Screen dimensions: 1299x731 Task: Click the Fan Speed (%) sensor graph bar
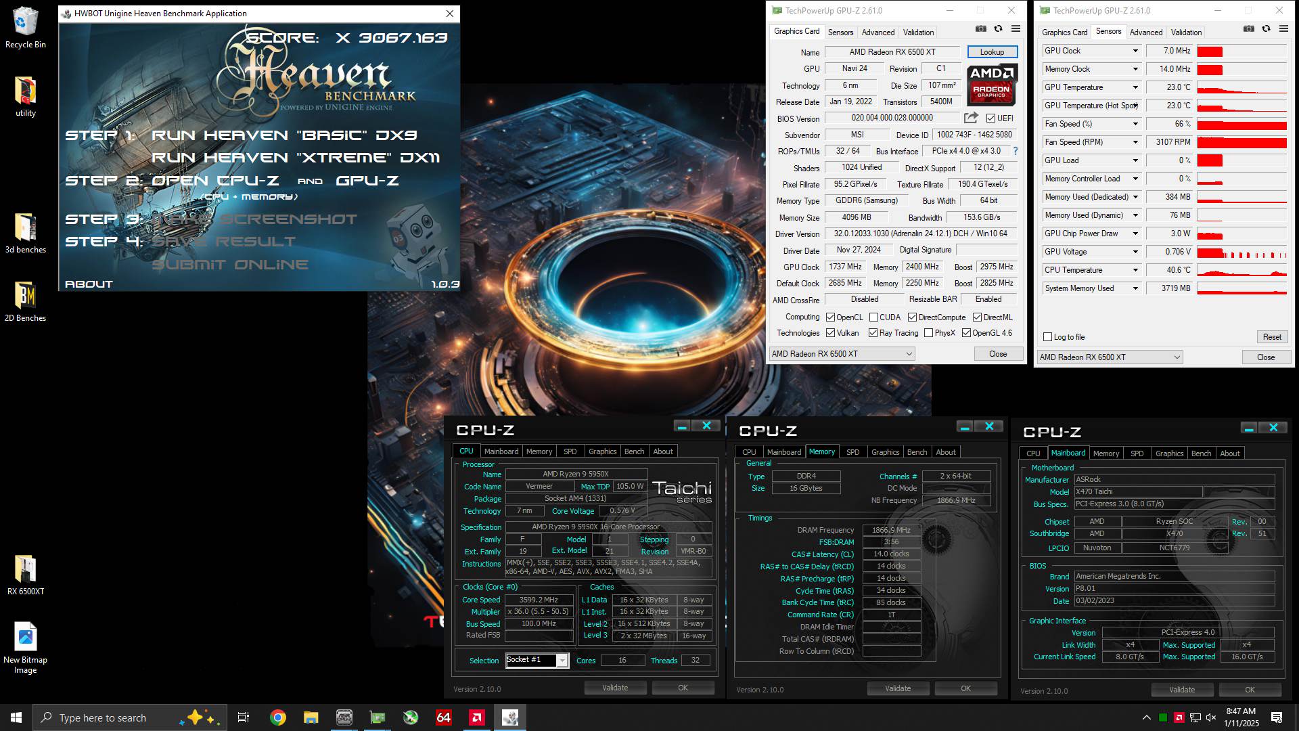(1241, 124)
